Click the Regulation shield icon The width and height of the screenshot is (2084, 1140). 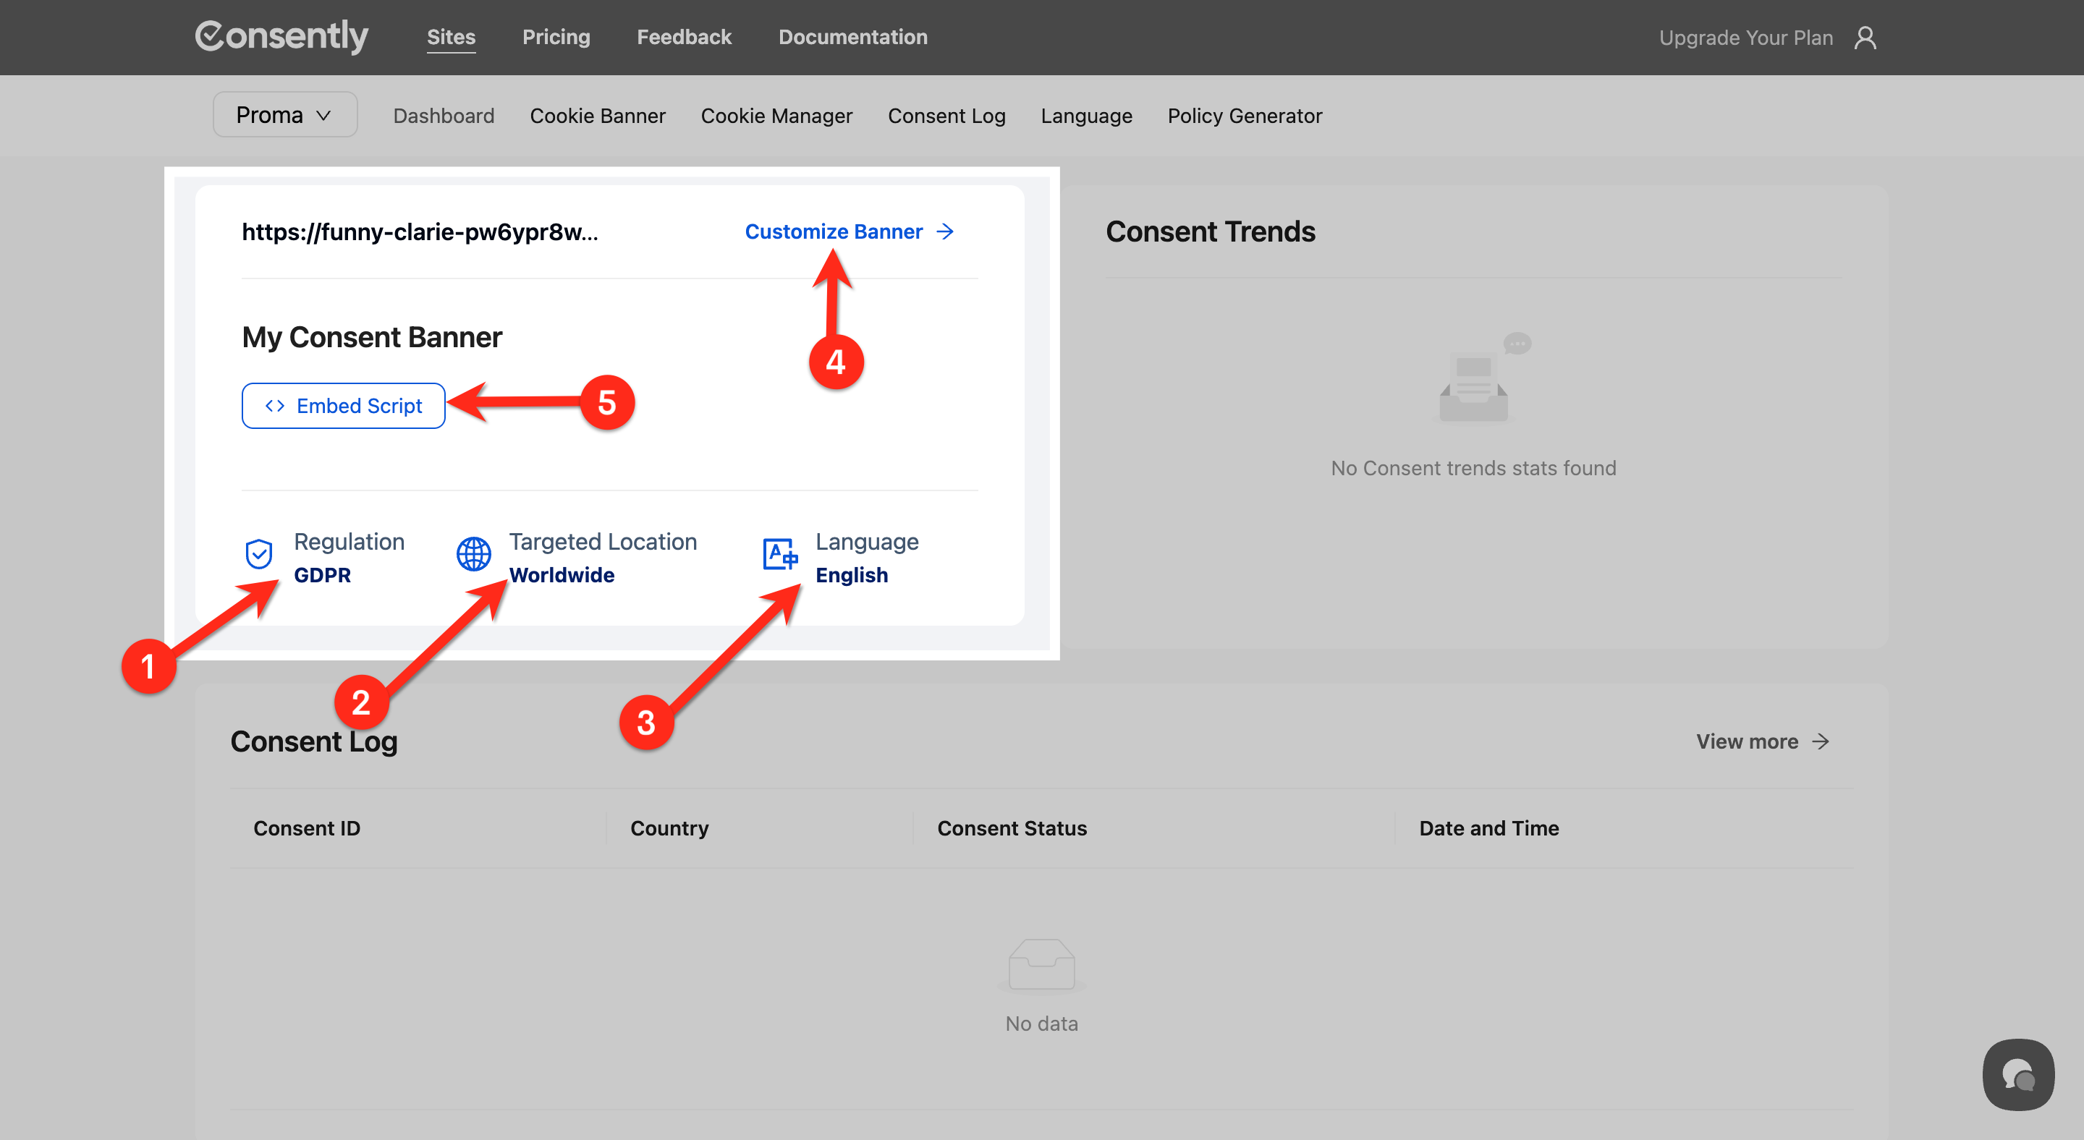[x=259, y=554]
